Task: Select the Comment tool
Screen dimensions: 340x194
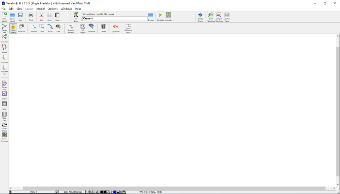Action: pos(91,28)
